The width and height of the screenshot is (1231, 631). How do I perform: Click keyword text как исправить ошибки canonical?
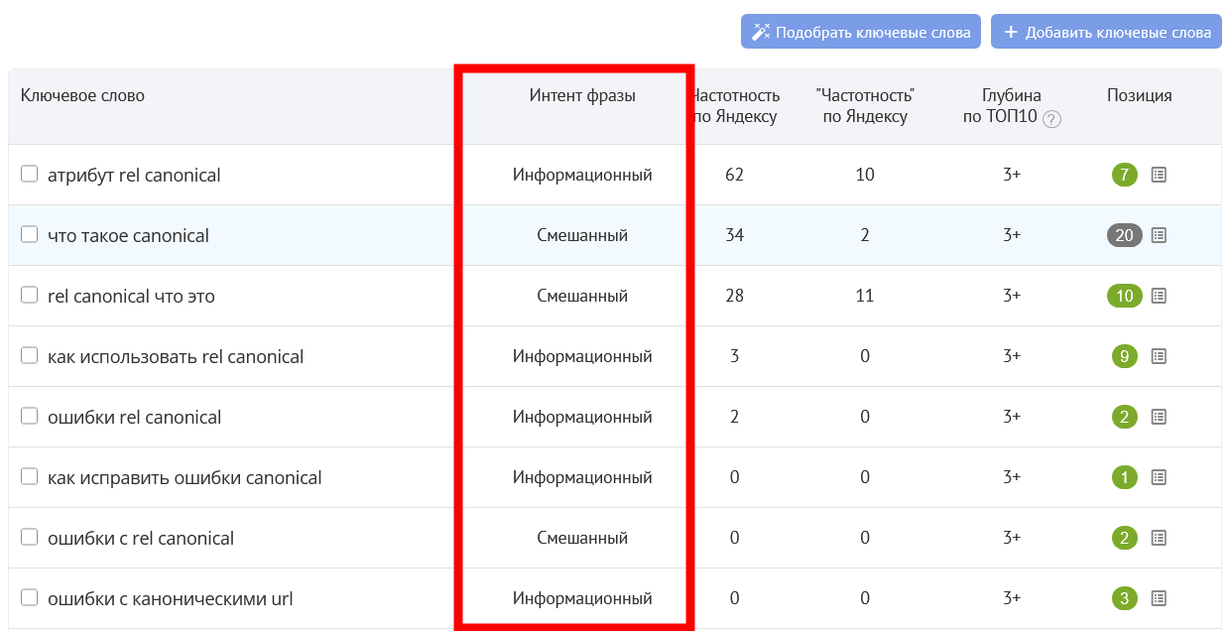click(x=185, y=478)
